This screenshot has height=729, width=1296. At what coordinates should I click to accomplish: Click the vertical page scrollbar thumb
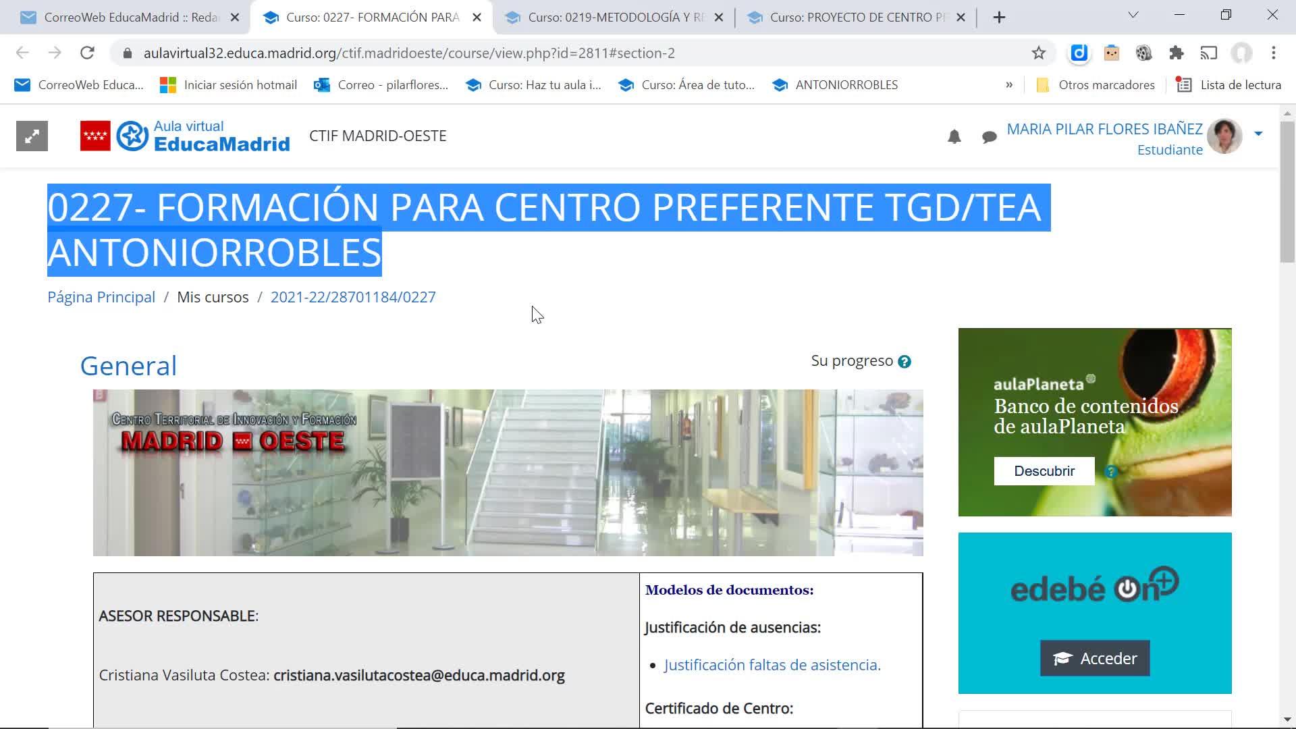coord(1287,192)
